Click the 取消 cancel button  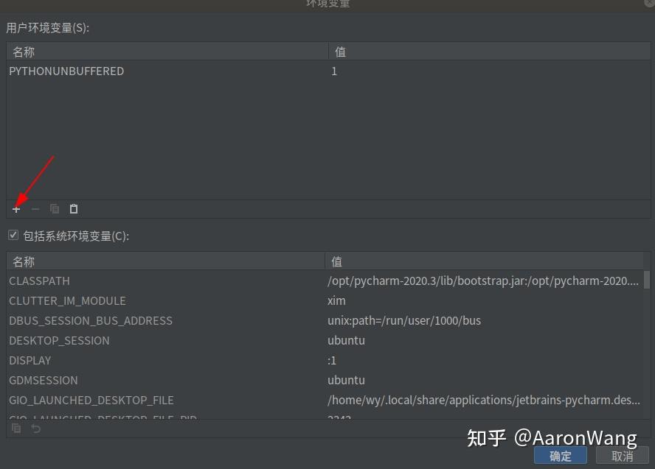(623, 455)
